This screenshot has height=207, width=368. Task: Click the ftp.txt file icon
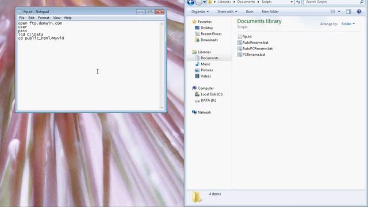(x=240, y=37)
